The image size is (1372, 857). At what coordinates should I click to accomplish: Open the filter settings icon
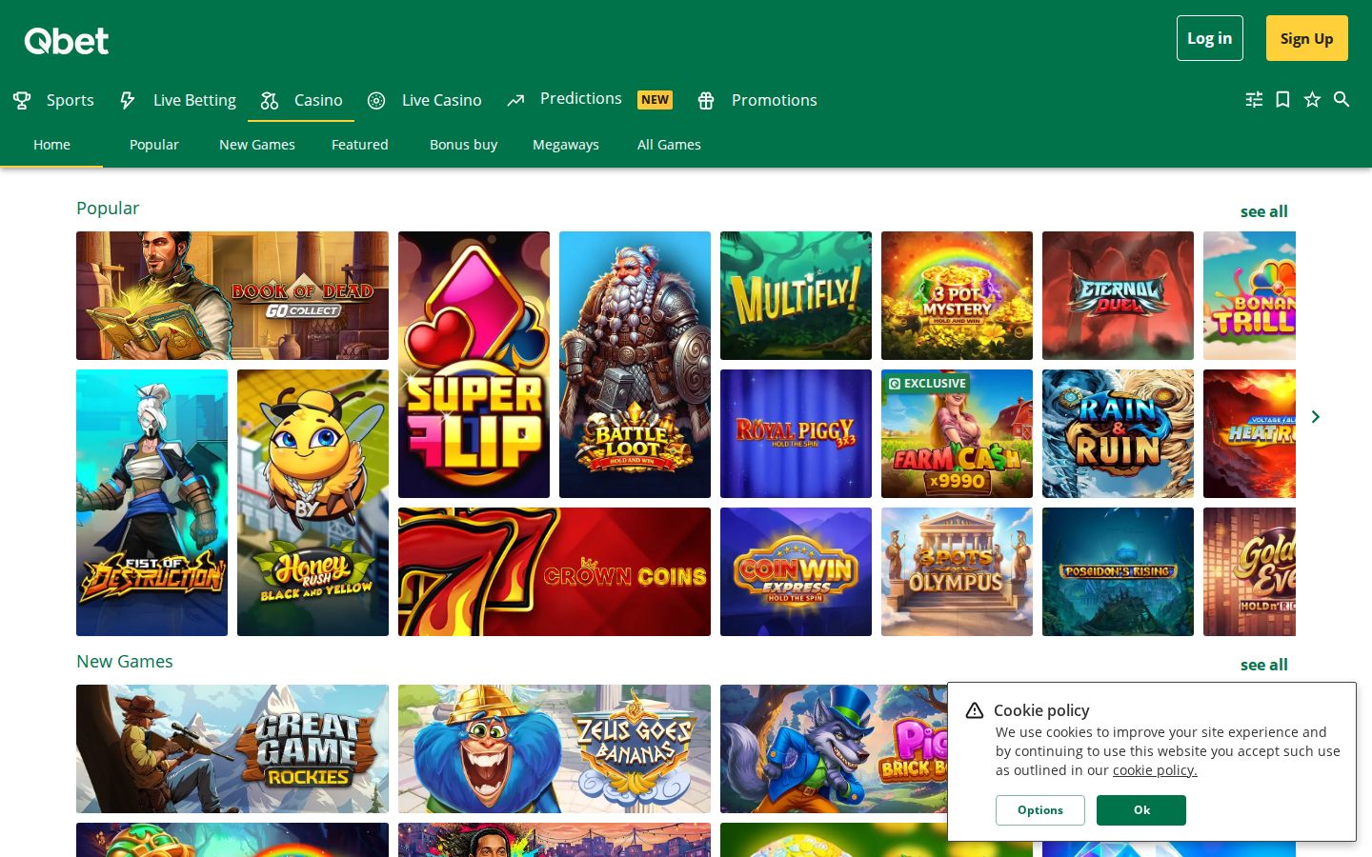click(x=1254, y=100)
